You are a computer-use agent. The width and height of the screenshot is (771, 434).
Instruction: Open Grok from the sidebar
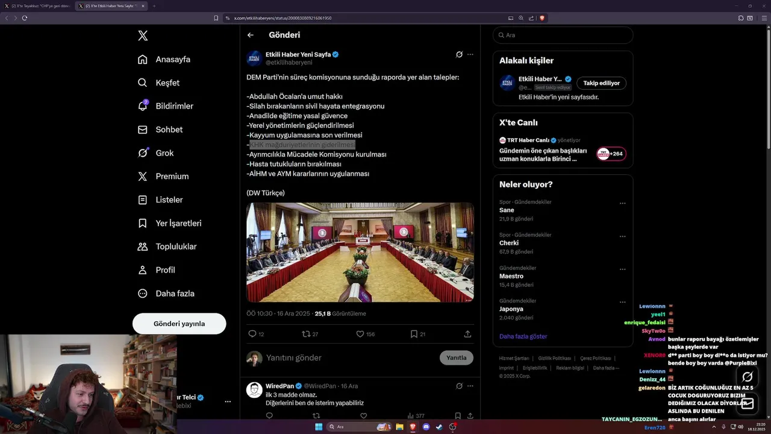tap(155, 153)
